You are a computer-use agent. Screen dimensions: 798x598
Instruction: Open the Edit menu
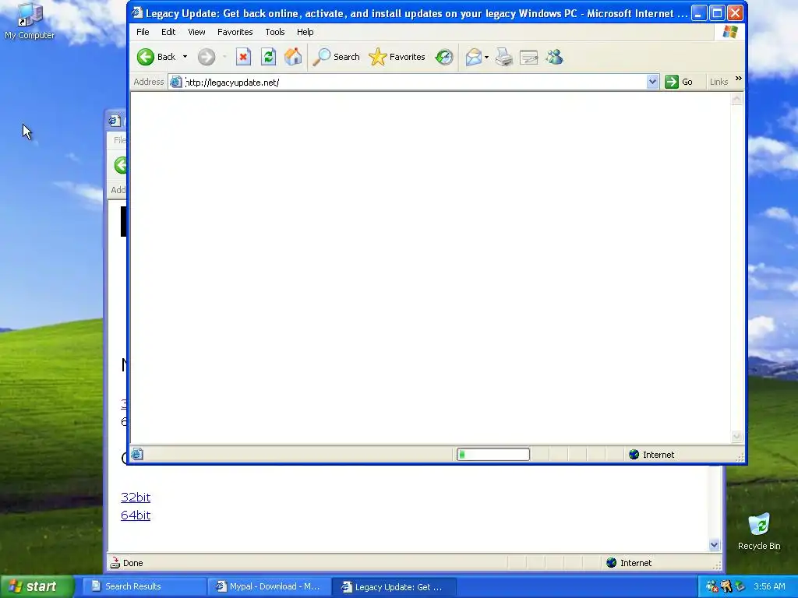[168, 32]
